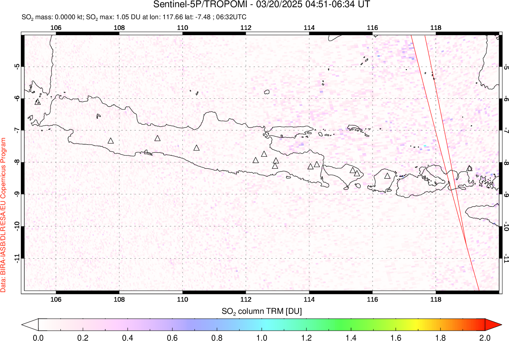The width and height of the screenshot is (509, 341).
Task: Click the Sentinel-5P/TROPOMI title text
Action: tap(262, 5)
